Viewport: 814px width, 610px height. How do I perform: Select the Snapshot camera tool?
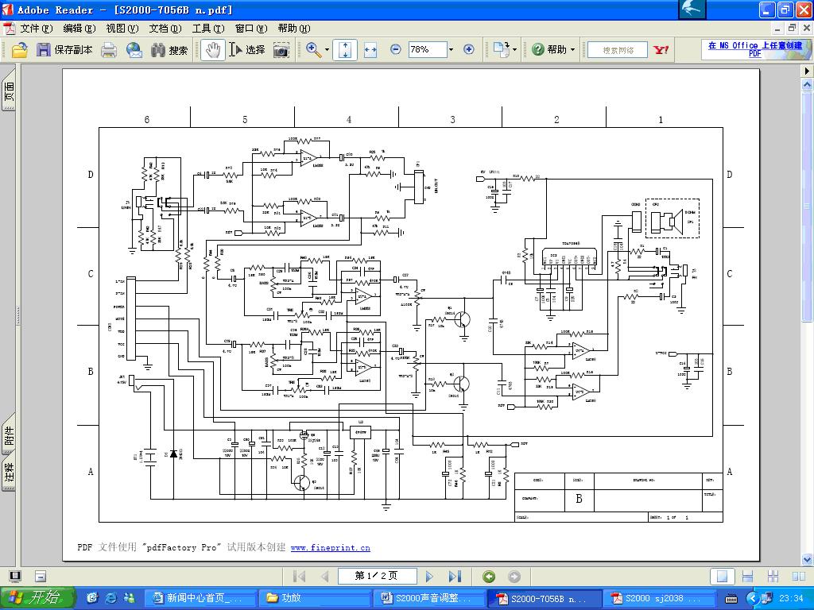point(281,50)
